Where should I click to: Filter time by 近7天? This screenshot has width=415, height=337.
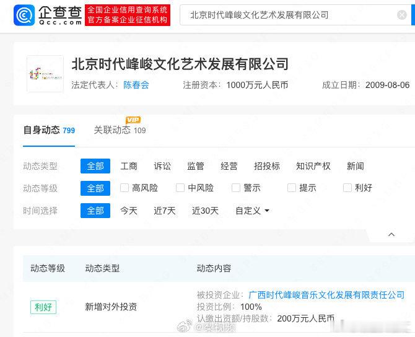point(165,211)
